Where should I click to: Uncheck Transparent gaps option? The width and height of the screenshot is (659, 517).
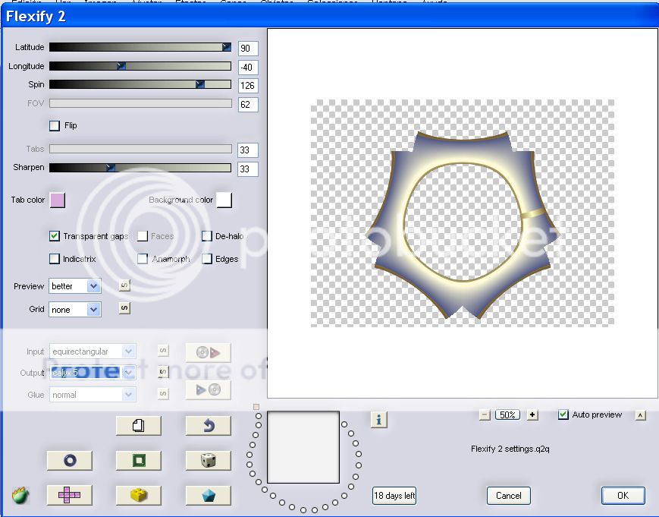pyautogui.click(x=55, y=236)
